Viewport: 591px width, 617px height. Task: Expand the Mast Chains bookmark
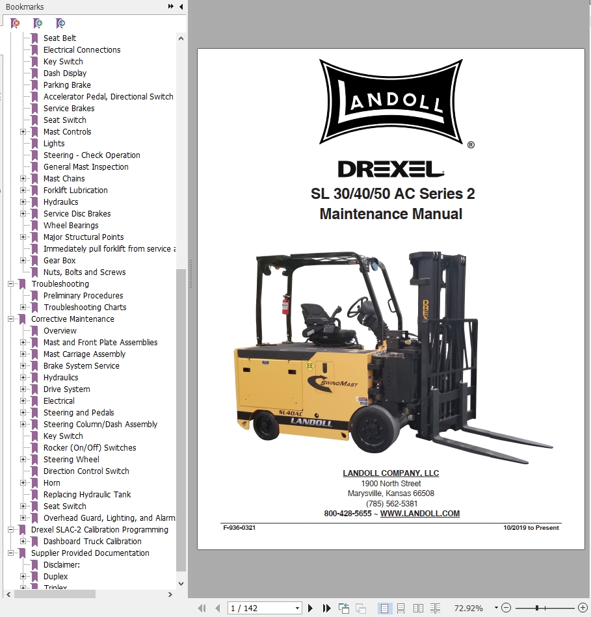point(23,179)
